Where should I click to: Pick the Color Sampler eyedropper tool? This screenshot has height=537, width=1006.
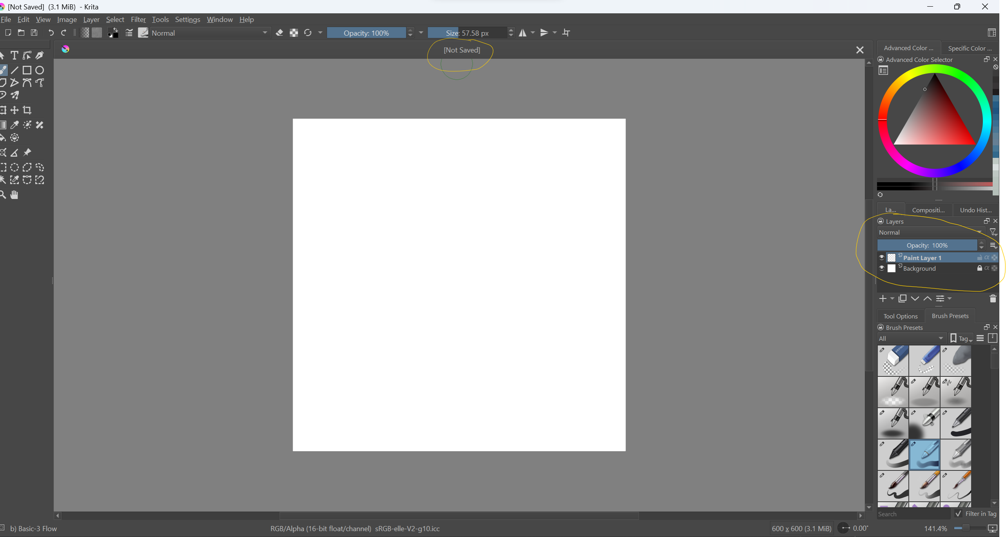[15, 125]
